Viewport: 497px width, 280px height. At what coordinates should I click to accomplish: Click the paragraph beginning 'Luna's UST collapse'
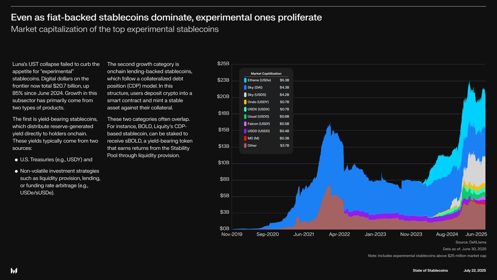click(x=56, y=86)
